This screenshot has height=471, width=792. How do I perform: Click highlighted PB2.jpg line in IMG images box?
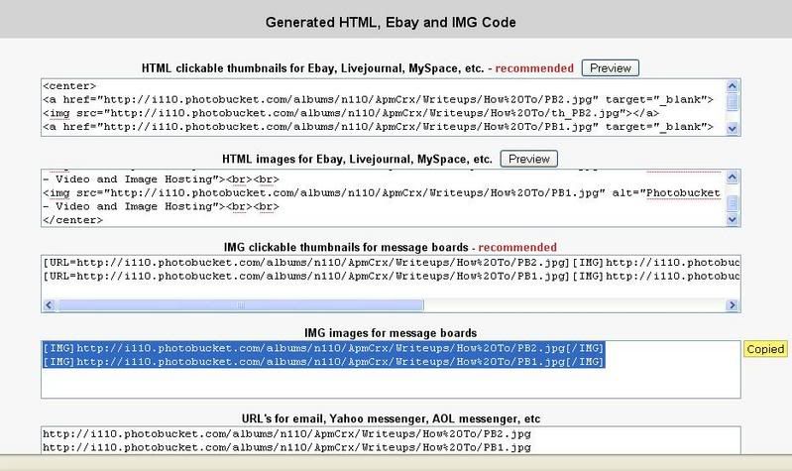[x=322, y=349]
